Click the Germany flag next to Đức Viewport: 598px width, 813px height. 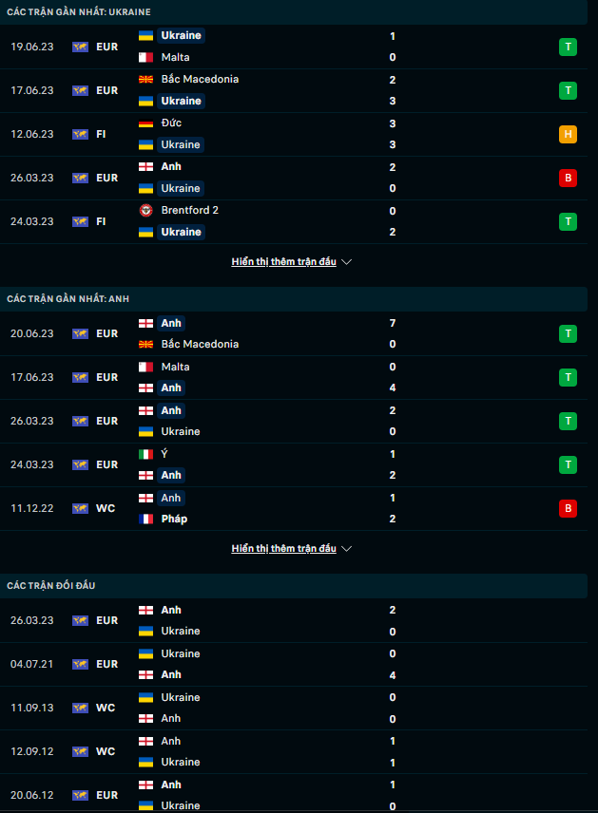(x=146, y=123)
